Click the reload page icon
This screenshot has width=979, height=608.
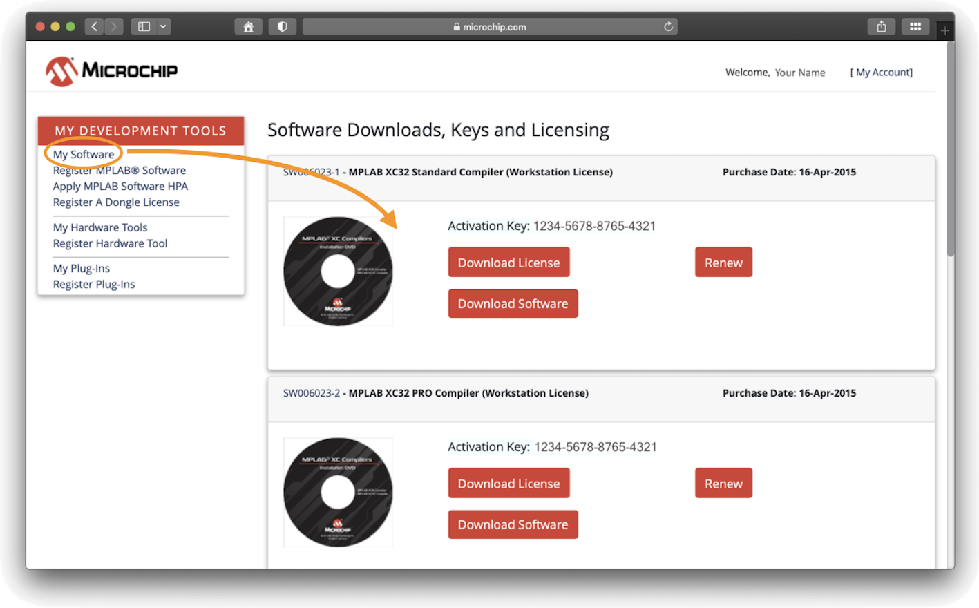click(x=668, y=27)
